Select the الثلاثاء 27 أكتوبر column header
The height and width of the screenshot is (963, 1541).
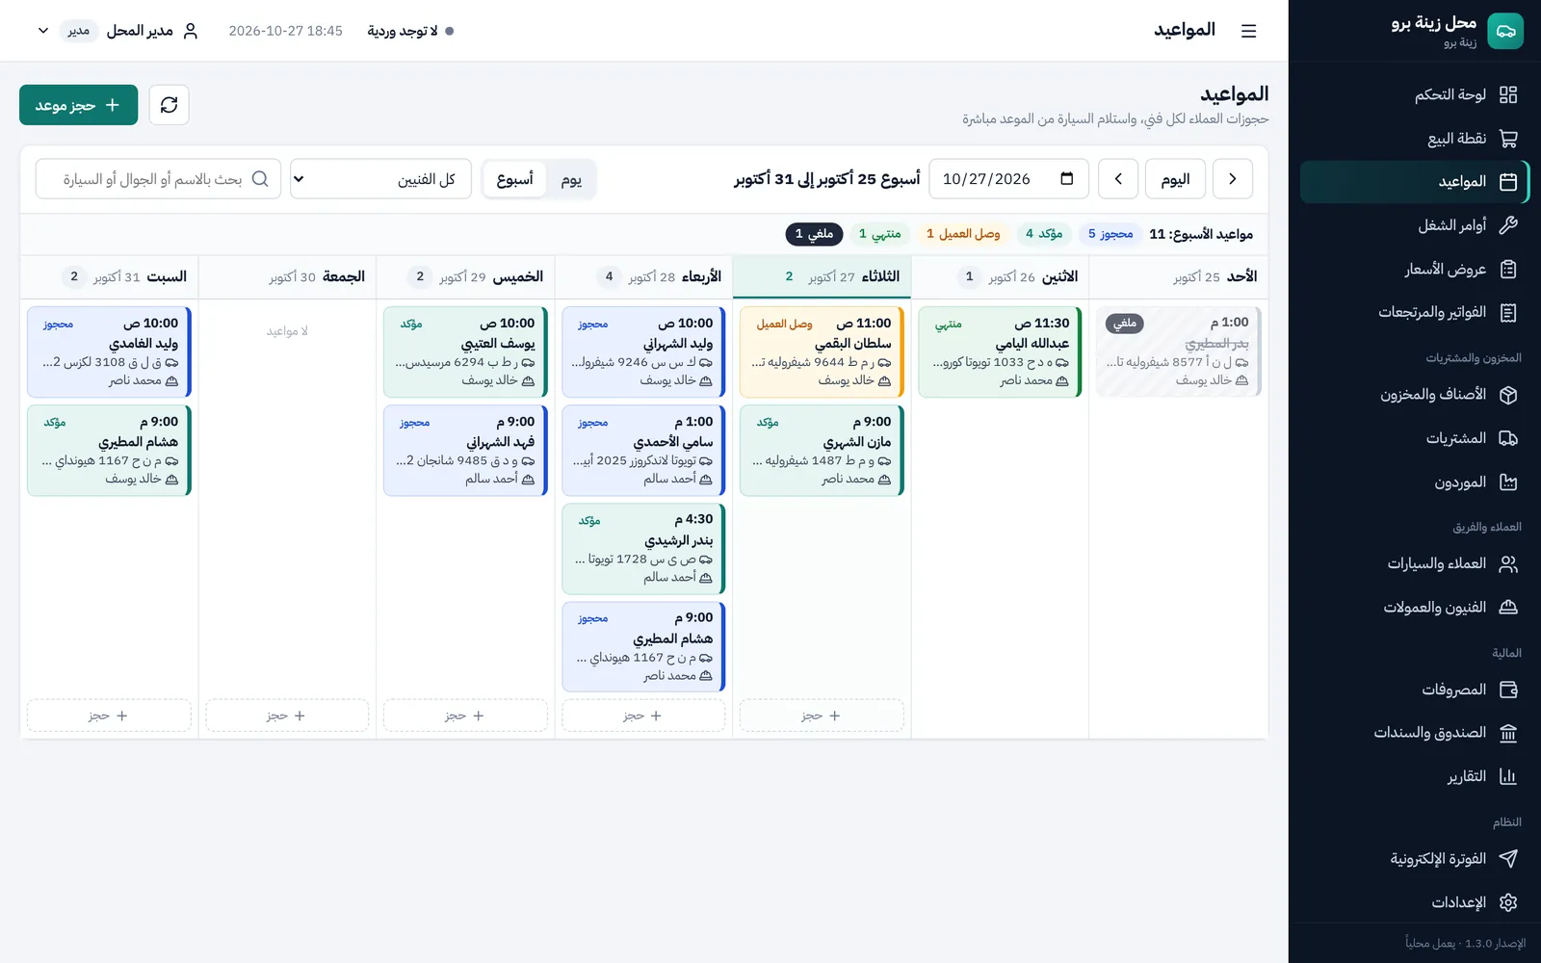pos(822,277)
